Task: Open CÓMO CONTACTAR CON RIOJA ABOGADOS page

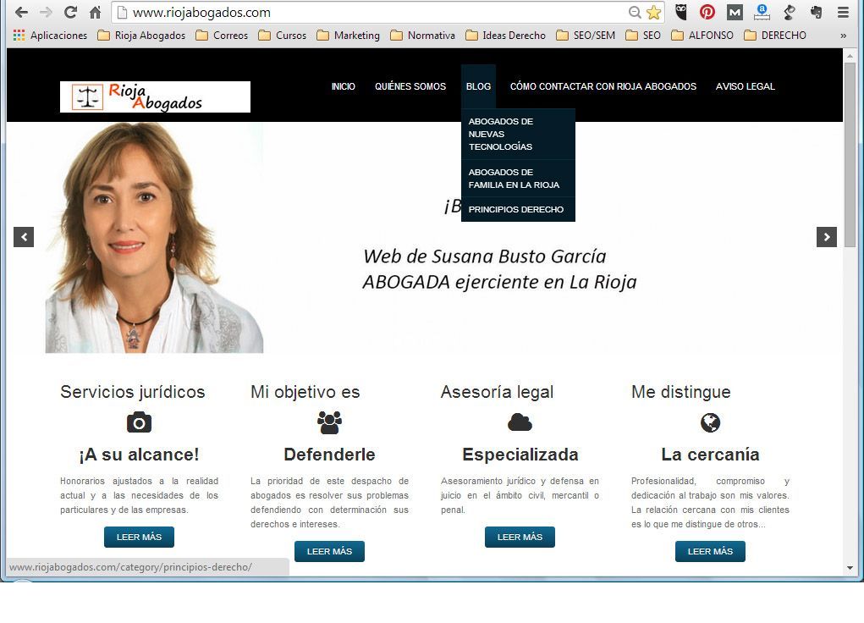Action: coord(603,86)
